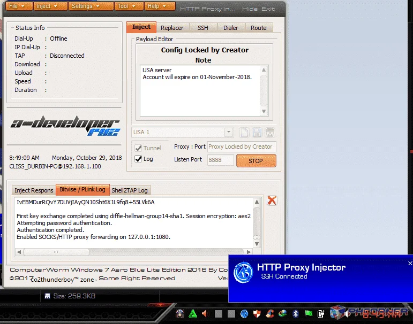Image resolution: width=413 pixels, height=324 pixels.
Task: Close the SSH Connected notification
Action: [410, 263]
